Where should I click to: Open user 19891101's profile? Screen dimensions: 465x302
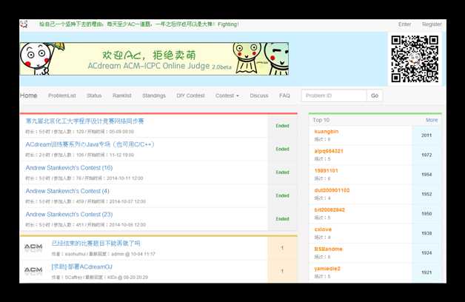click(x=327, y=170)
